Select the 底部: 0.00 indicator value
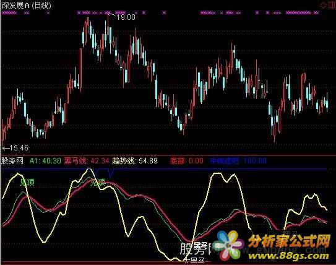Viewport: 336px width, 265px height. (x=186, y=160)
